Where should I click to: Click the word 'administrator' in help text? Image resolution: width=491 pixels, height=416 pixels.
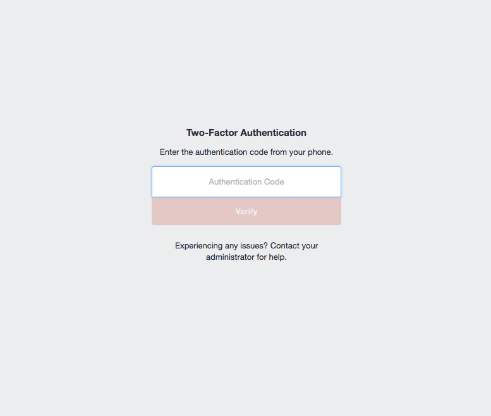(x=230, y=257)
